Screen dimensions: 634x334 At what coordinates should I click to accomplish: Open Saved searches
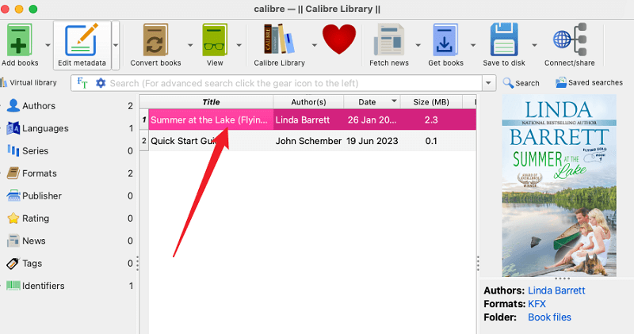click(589, 83)
